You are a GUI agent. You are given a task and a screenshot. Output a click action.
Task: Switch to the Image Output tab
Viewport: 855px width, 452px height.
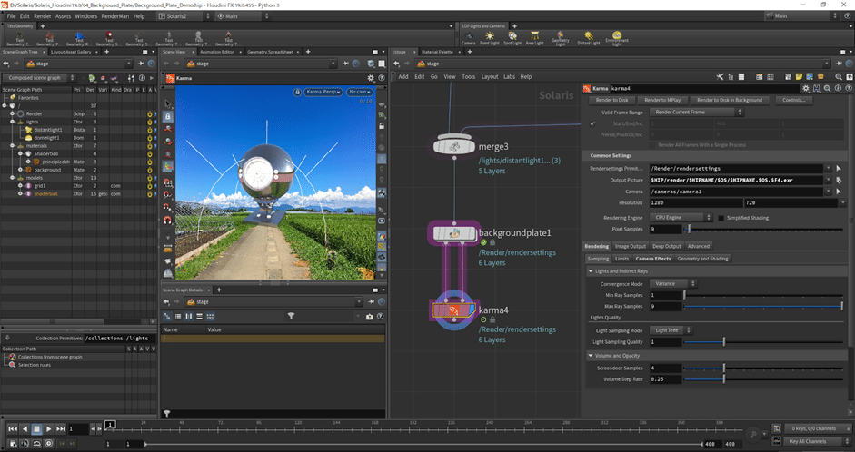[x=632, y=246]
